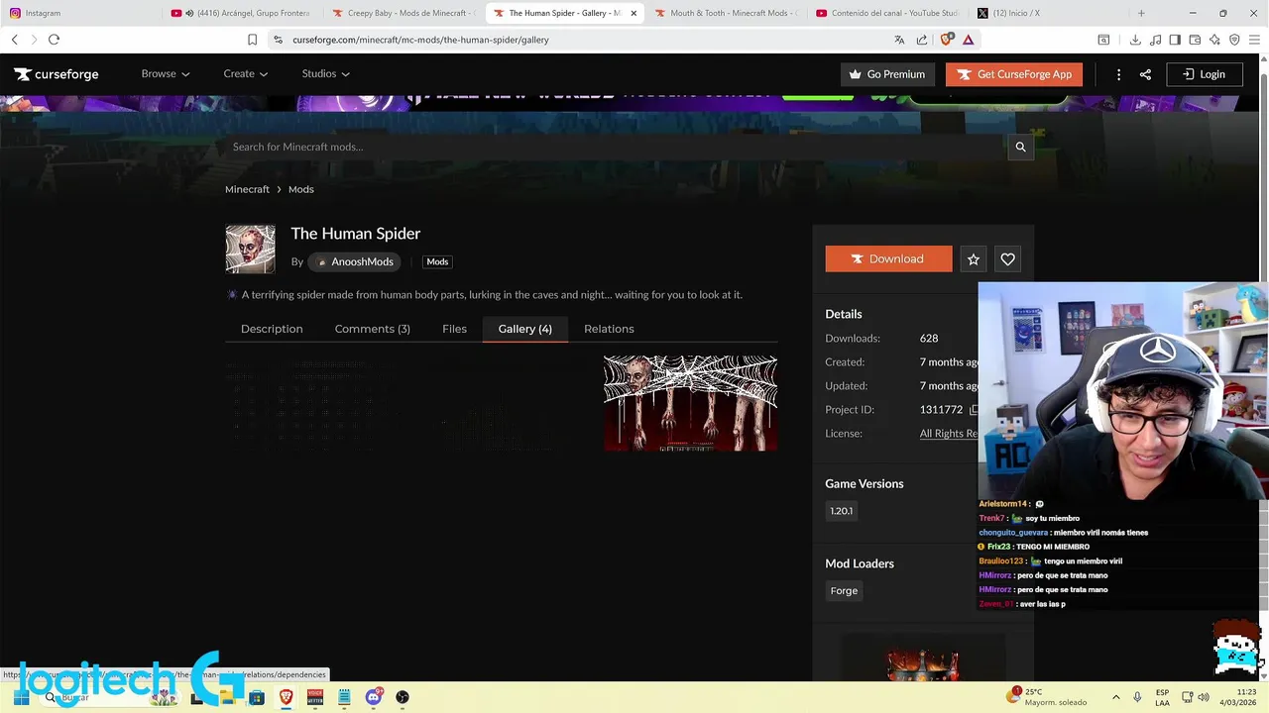
Task: Open The Human Spider mod avatar image
Action: 250,249
